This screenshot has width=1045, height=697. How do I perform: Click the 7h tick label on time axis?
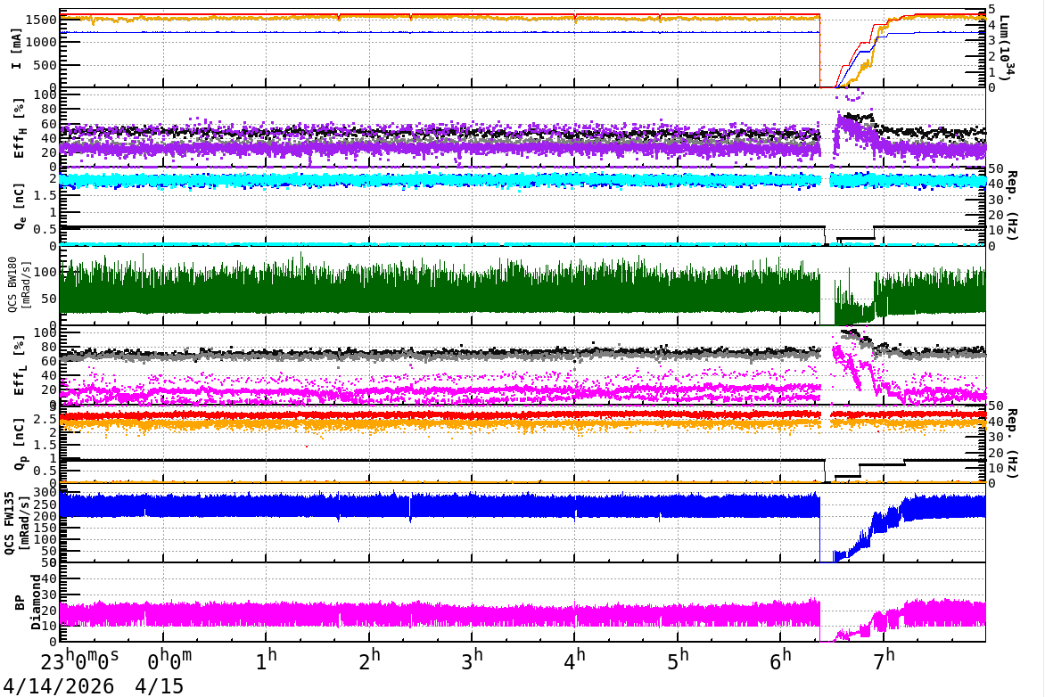coord(885,660)
